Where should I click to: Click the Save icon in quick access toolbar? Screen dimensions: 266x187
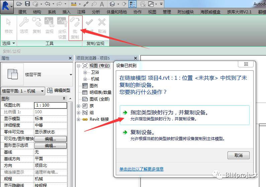tap(27, 4)
